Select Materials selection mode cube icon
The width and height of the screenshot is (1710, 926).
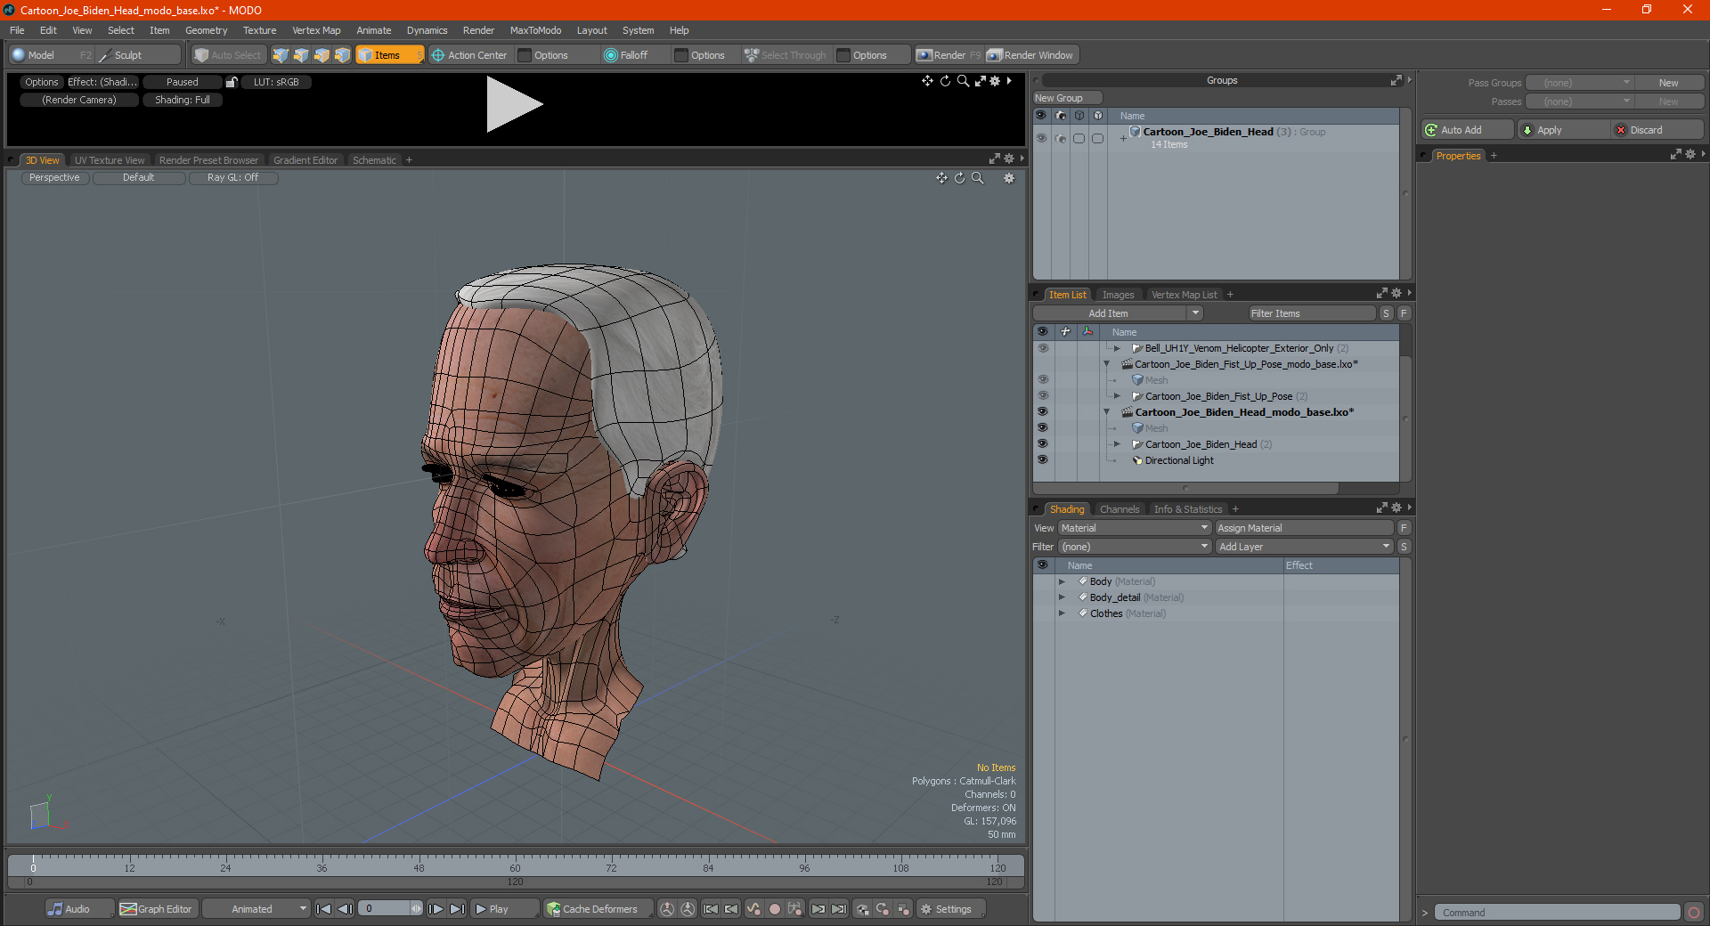coord(342,55)
